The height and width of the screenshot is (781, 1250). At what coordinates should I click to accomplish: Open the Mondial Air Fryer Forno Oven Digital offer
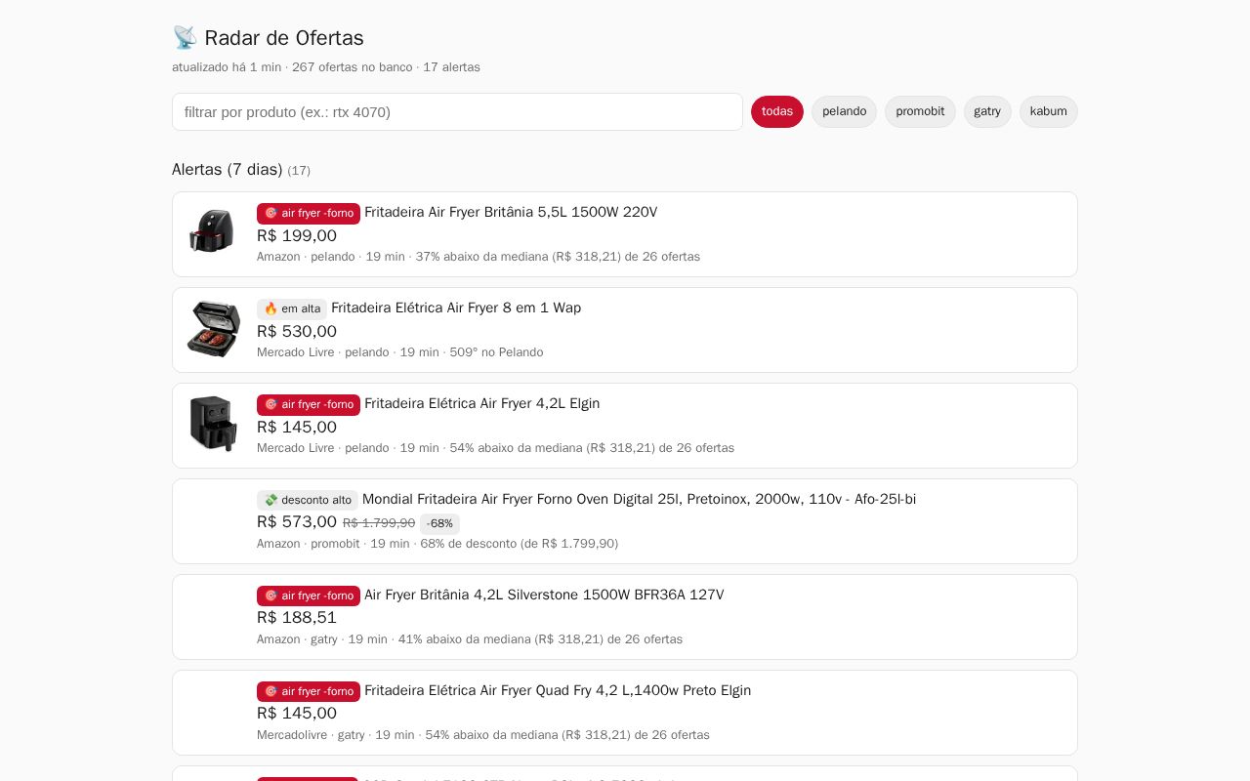click(x=640, y=499)
